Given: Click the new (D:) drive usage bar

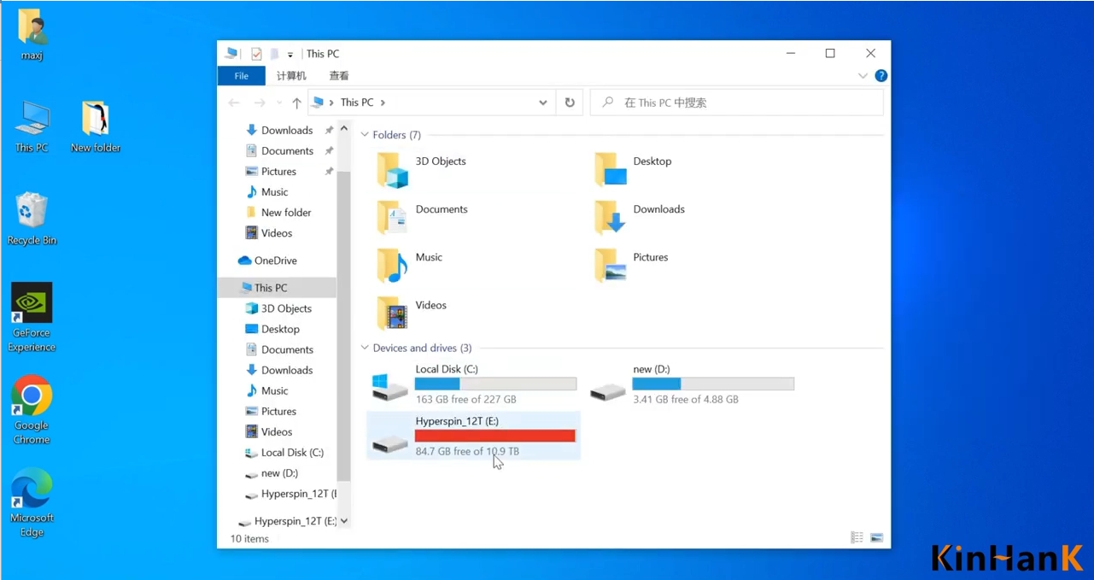Looking at the screenshot, I should [x=713, y=384].
